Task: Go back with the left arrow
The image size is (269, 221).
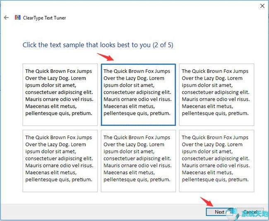Action: coord(6,17)
